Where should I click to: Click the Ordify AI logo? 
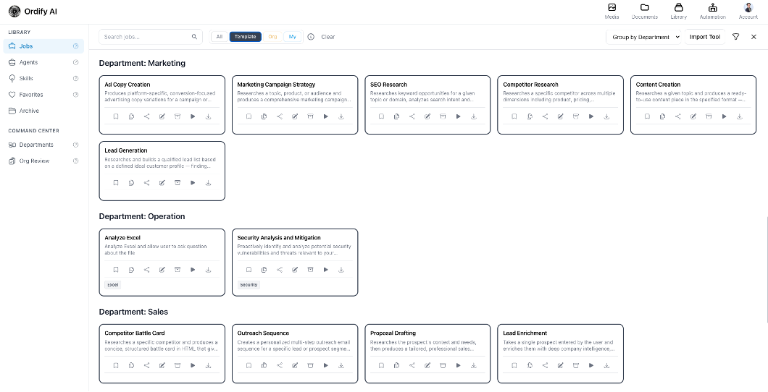point(33,12)
